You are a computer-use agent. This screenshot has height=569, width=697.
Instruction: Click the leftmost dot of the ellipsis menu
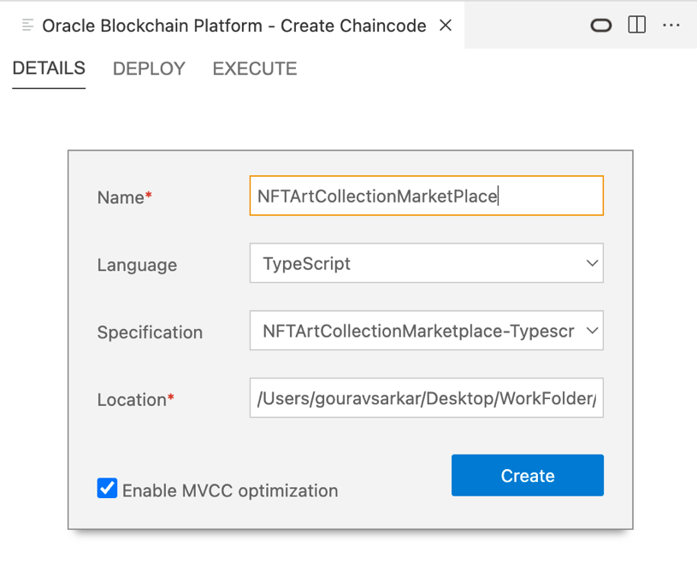(665, 26)
